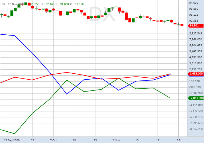Click the 94.600 price scale label

click(x=193, y=3)
